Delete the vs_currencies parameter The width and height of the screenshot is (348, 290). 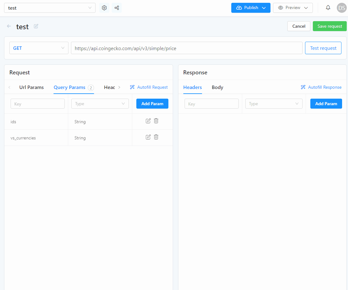[x=156, y=137]
